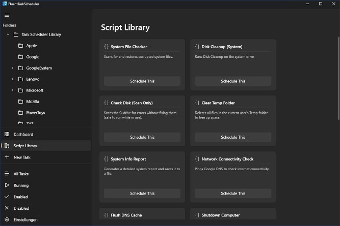The image size is (340, 226).
Task: Collapse the Task Scheduler Library tree
Action: click(8, 35)
